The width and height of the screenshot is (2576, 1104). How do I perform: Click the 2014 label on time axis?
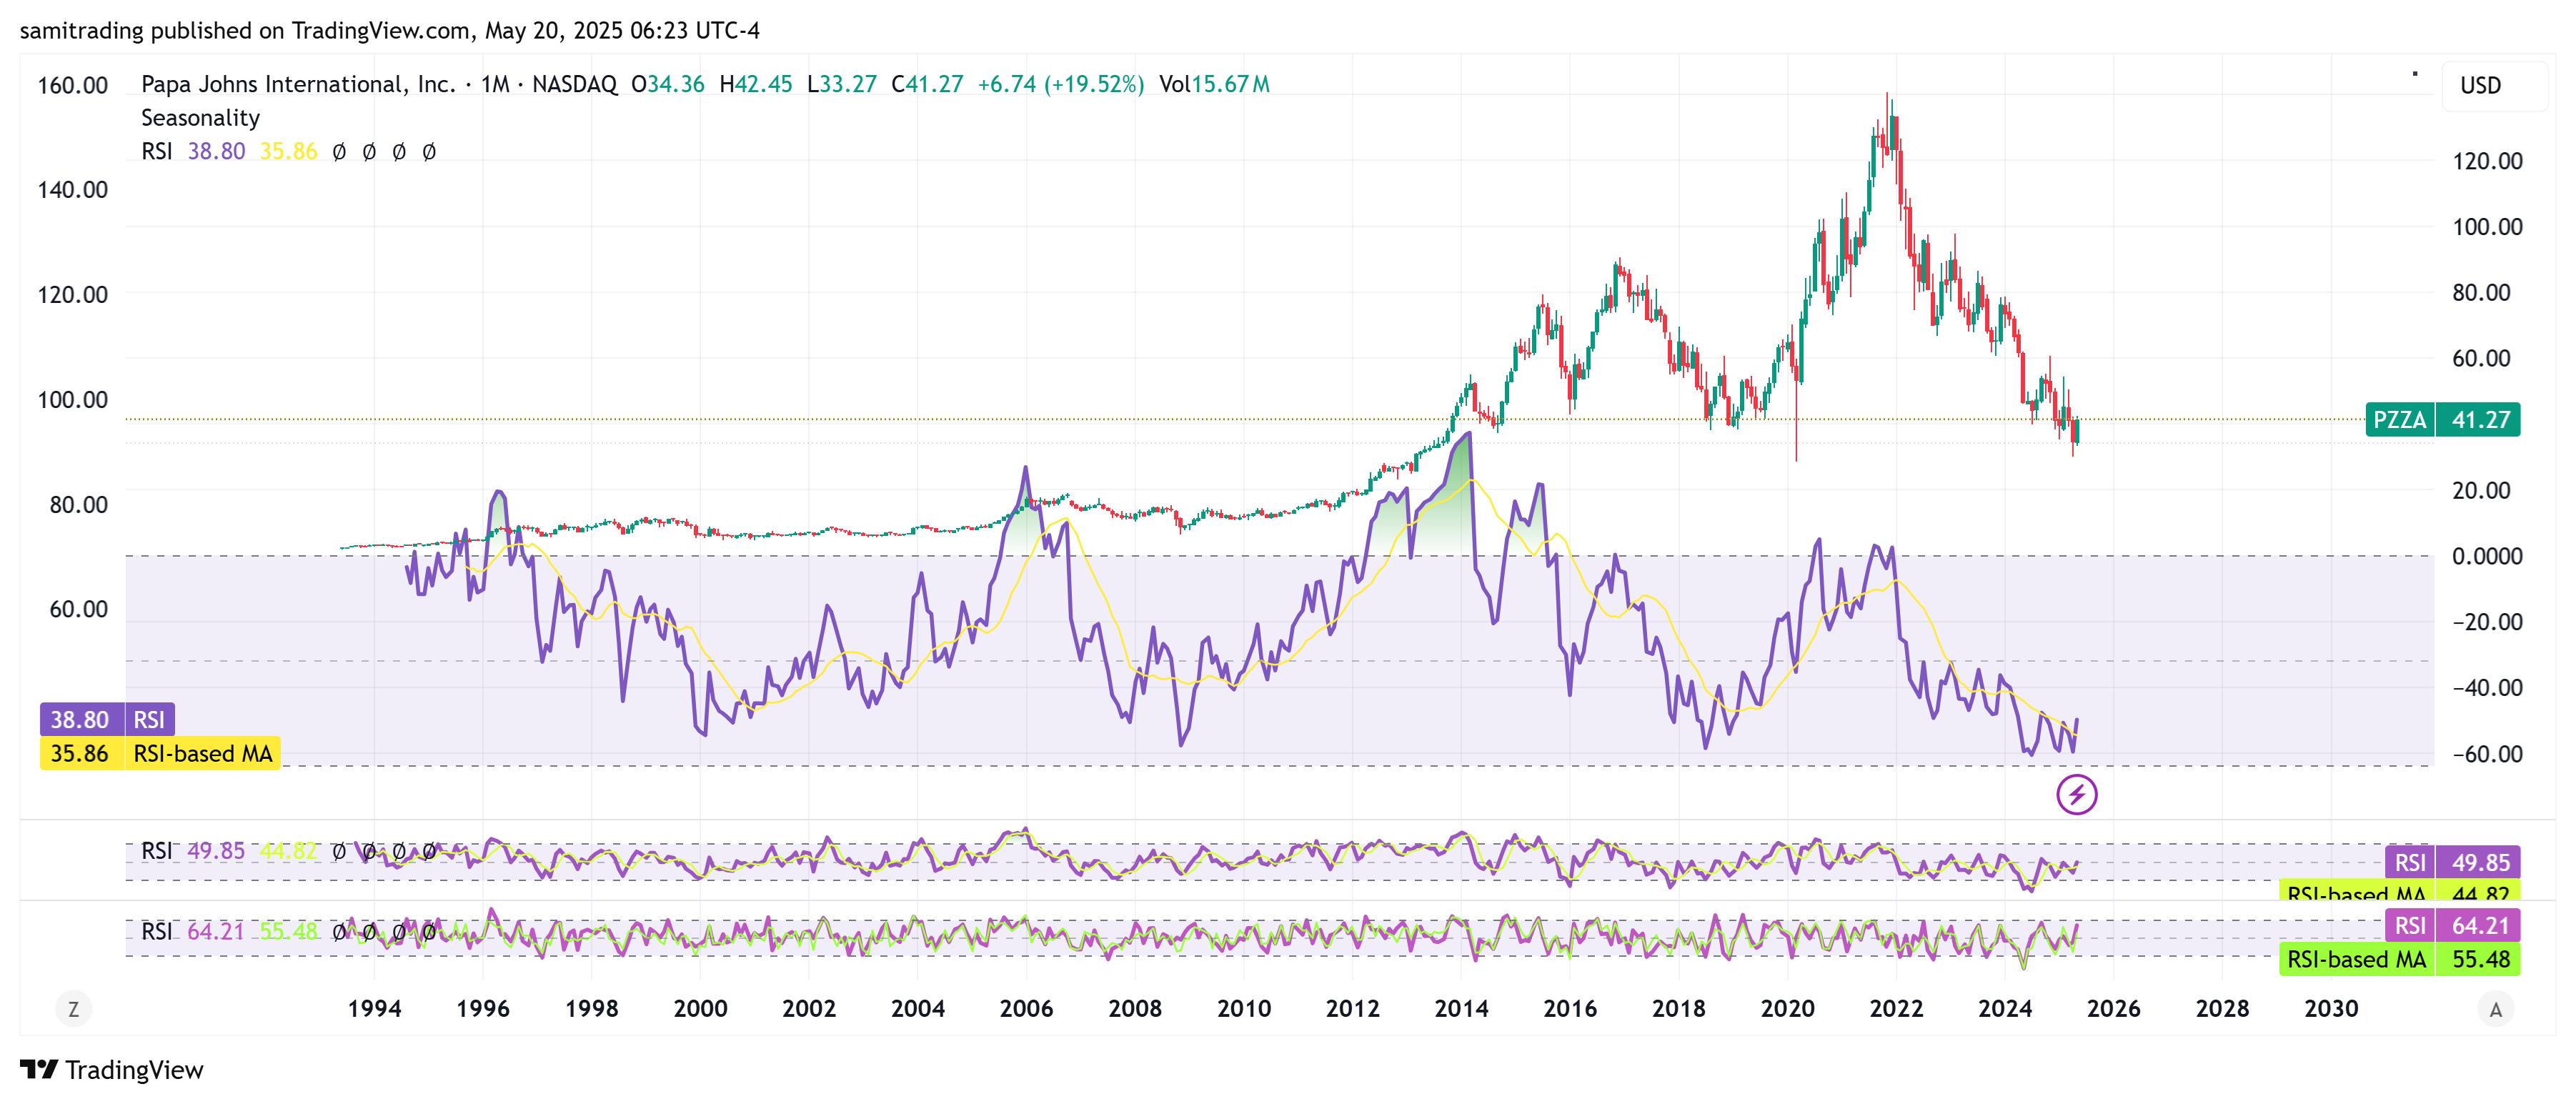coord(1461,1009)
